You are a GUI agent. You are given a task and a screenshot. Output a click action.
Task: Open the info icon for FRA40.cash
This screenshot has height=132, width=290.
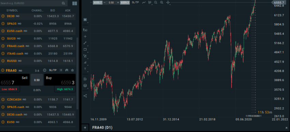tap(3, 46)
